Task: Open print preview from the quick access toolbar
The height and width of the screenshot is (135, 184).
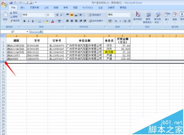Action: (31, 3)
